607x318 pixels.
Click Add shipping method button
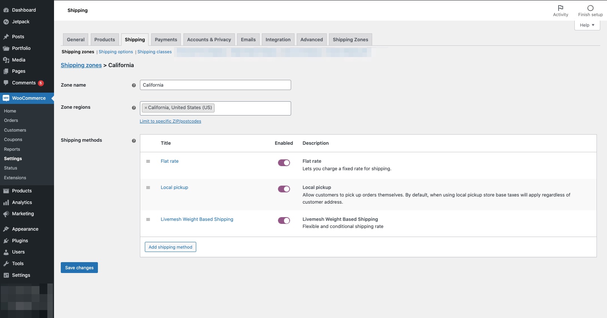click(x=170, y=247)
